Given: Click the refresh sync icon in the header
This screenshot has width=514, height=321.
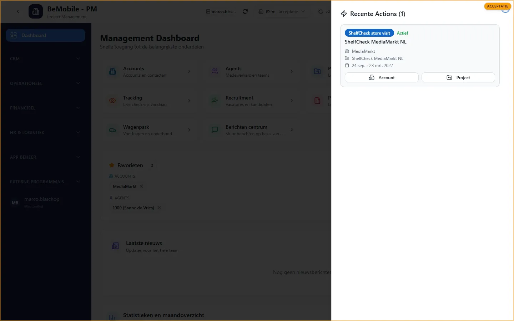Looking at the screenshot, I should 245,11.
